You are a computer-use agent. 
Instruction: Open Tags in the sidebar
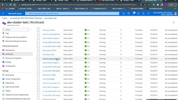coord(7,33)
